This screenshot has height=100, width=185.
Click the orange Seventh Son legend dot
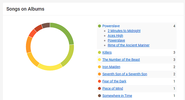(x=99, y=74)
